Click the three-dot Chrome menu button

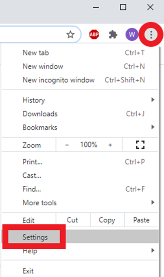151,35
